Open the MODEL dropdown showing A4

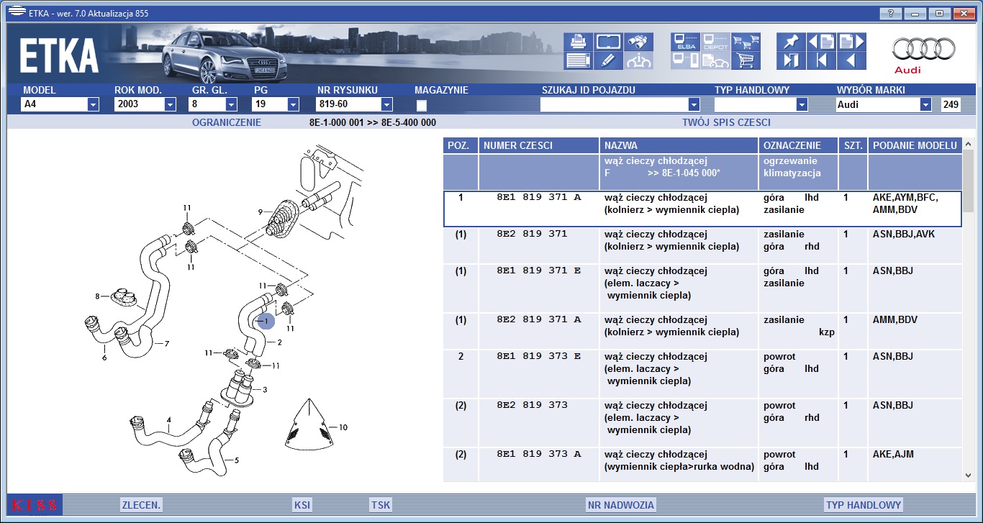(x=93, y=104)
